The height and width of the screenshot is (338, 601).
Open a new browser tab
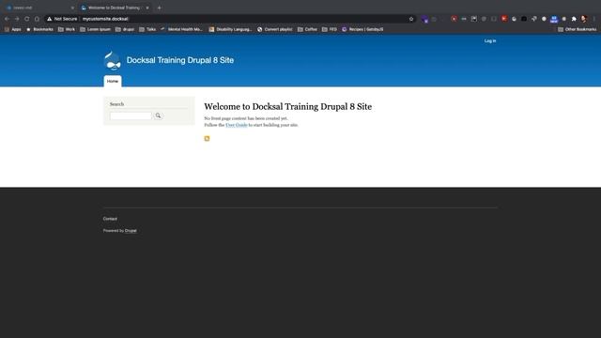[x=159, y=8]
